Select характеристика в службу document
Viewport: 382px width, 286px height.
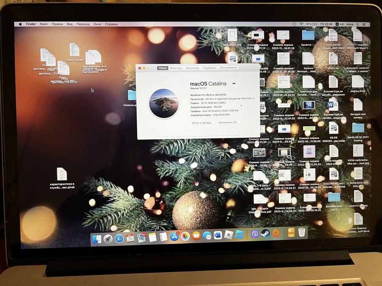point(62,174)
